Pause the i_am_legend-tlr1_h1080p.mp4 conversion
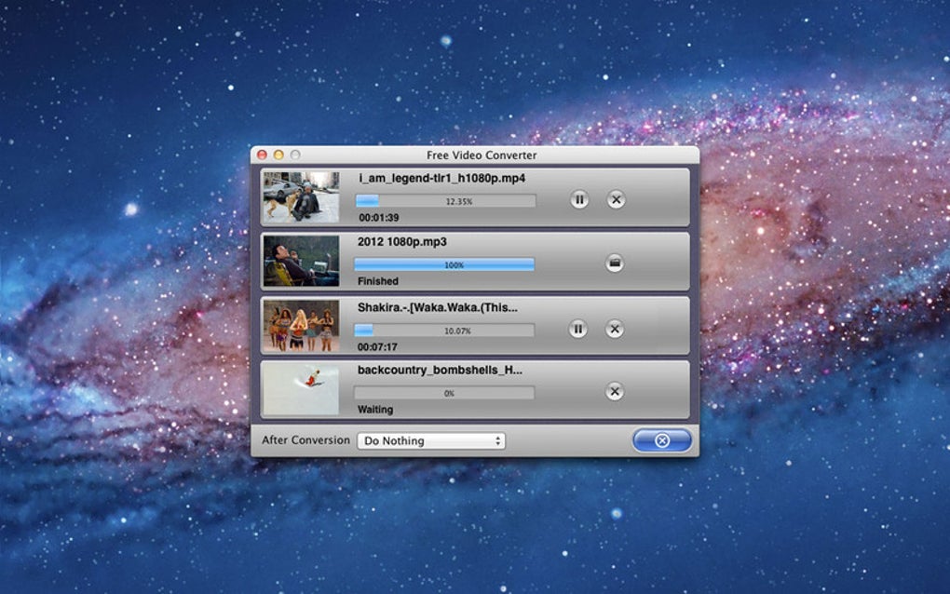Image resolution: width=950 pixels, height=594 pixels. (578, 199)
